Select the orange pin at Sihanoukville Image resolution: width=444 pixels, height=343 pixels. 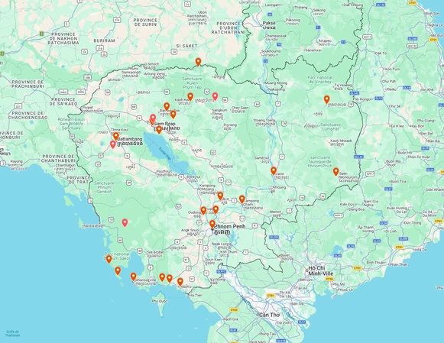[x=134, y=277]
